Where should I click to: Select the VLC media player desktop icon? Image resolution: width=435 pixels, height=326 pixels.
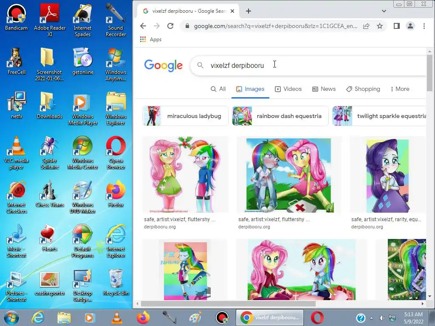coord(17,153)
